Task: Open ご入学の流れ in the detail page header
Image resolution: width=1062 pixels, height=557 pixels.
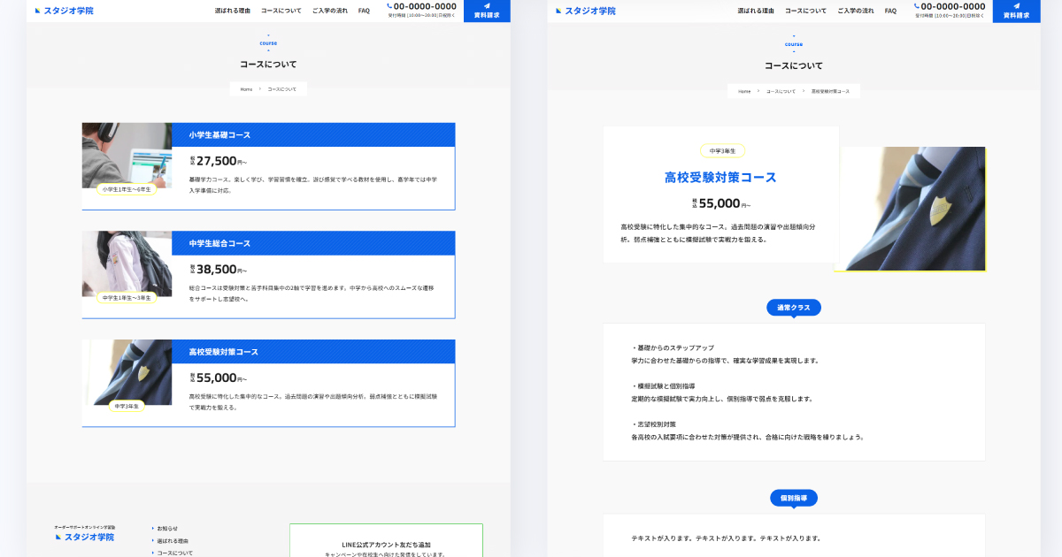Action: point(855,11)
